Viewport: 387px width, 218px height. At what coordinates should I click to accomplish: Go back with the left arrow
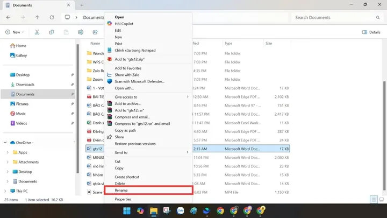click(8, 17)
